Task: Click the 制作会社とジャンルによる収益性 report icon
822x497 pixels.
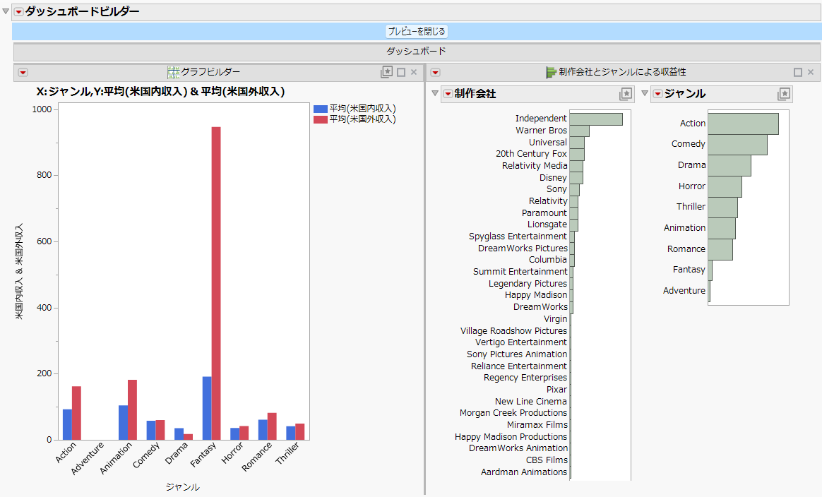Action: (x=551, y=72)
